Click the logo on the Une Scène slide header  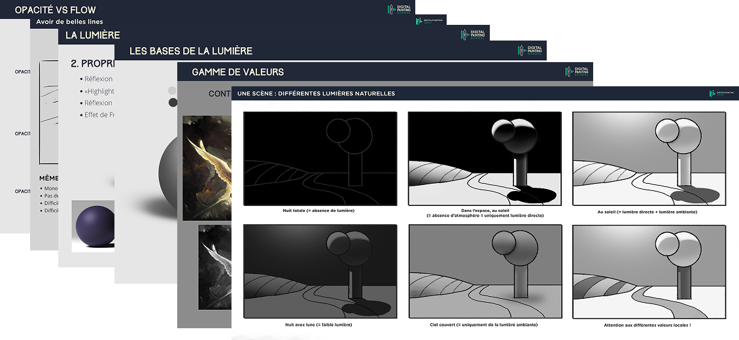tap(721, 93)
